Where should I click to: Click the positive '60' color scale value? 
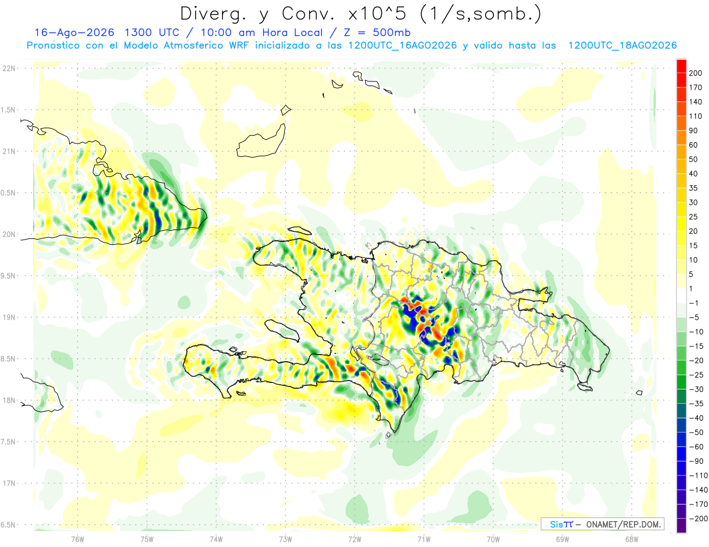pyautogui.click(x=693, y=145)
